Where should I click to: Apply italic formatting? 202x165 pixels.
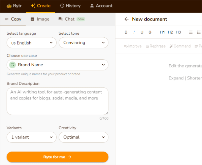134,32
